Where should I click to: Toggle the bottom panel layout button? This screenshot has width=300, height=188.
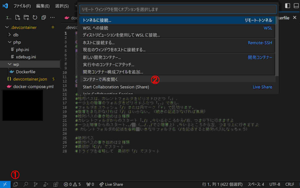click(x=296, y=6)
